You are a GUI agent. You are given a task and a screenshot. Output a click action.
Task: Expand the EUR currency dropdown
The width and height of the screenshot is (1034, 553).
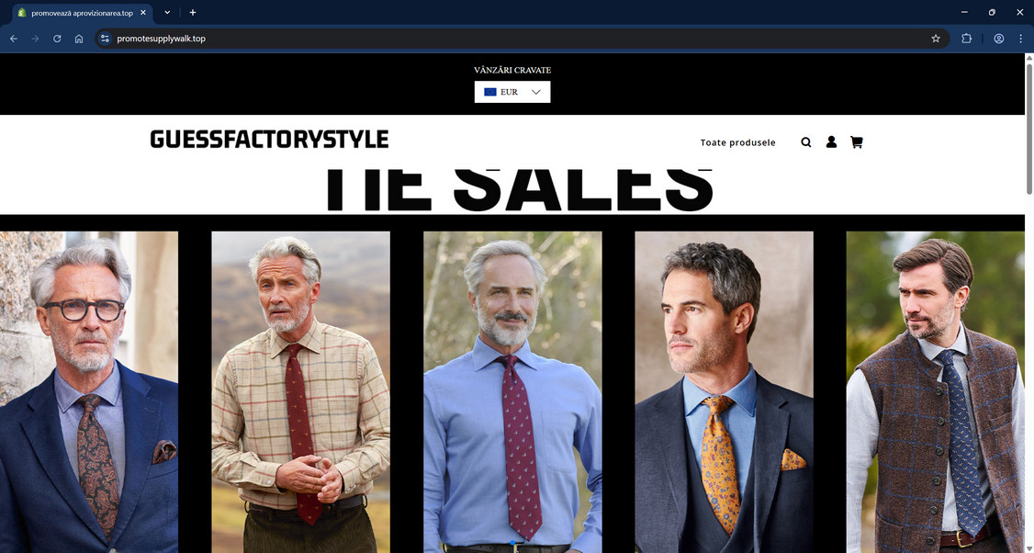tap(512, 92)
